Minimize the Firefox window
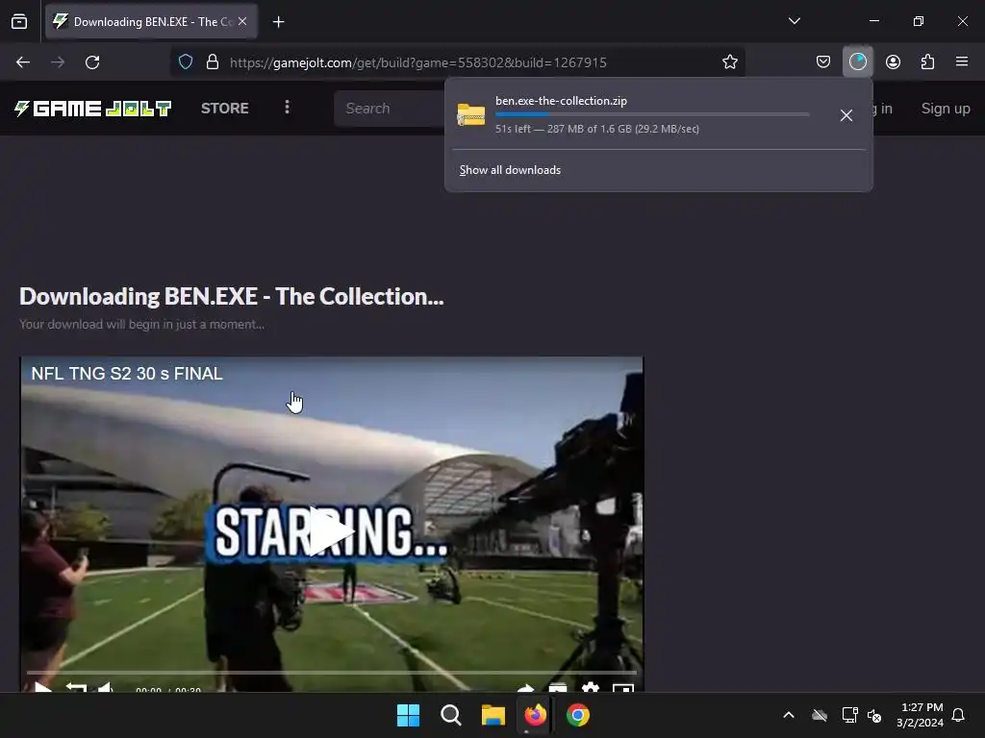Screen dimensions: 985x738 (x=873, y=21)
